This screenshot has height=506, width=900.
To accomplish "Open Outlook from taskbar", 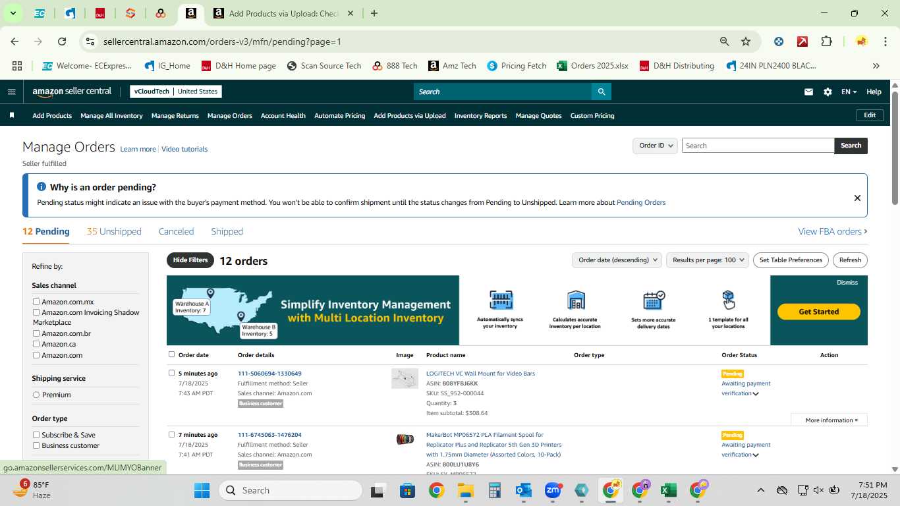I will click(524, 490).
